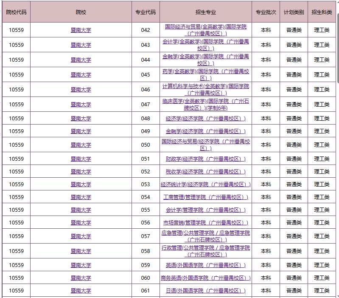339x298 pixels.
Task: Open 暨南大学 link in row 060
Action: click(81, 278)
